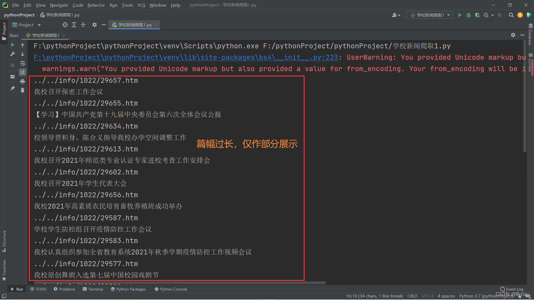Select opened file locate icon
Image resolution: width=534 pixels, height=300 pixels.
click(x=65, y=25)
